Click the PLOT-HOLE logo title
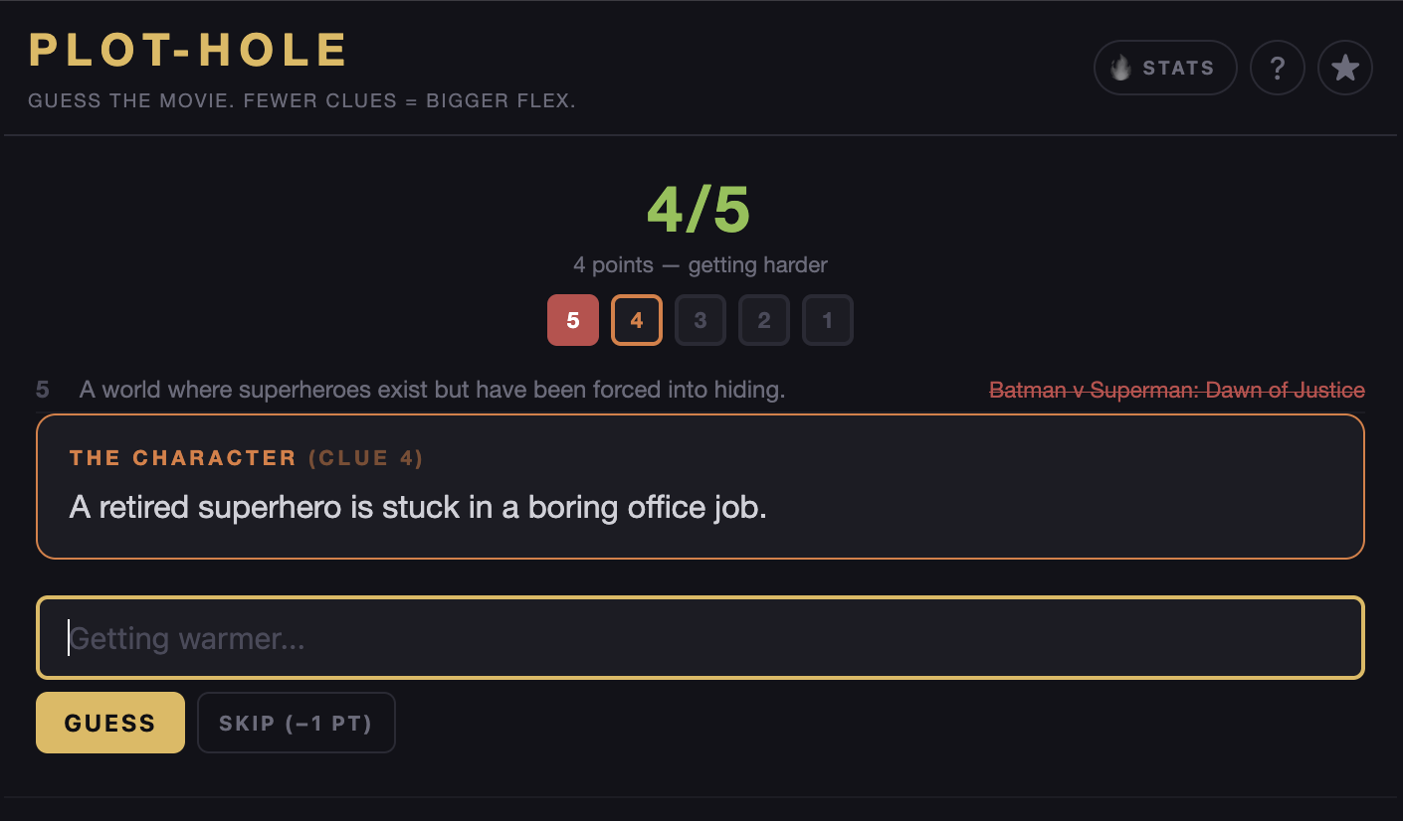Viewport: 1403px width, 821px height. tap(188, 49)
